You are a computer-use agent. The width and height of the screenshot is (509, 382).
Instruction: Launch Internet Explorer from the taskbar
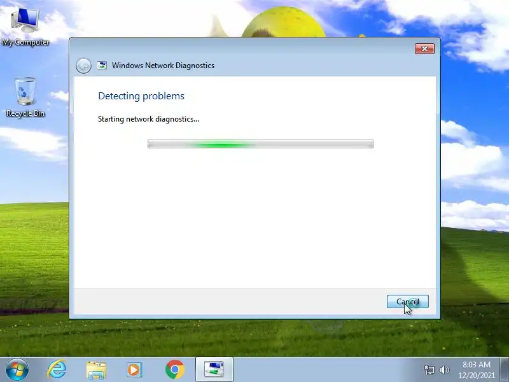pos(57,370)
